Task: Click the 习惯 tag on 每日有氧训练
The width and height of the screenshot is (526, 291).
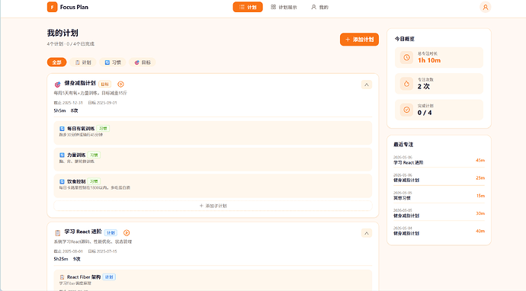Action: (103, 129)
